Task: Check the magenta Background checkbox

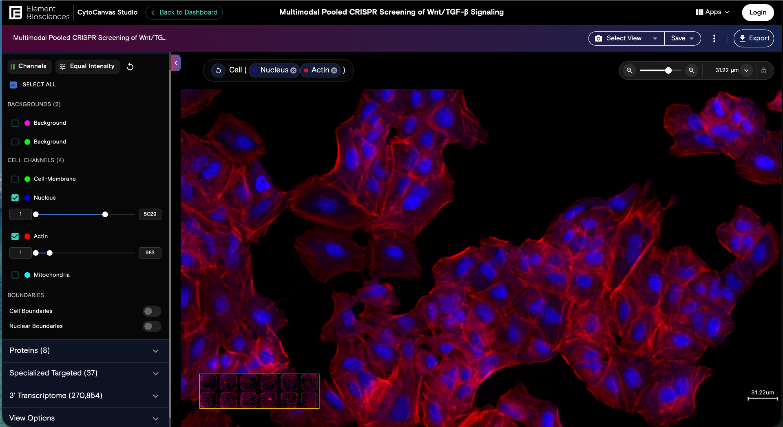Action: tap(15, 123)
